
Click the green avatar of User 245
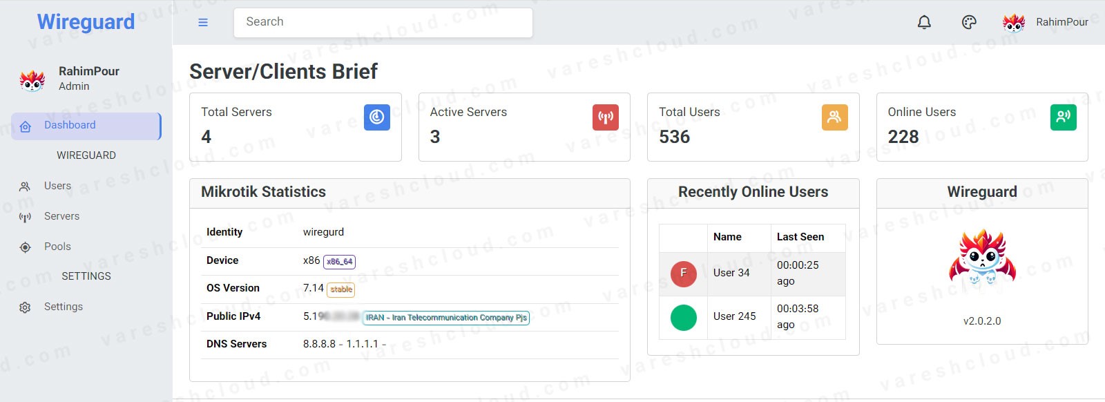pyautogui.click(x=684, y=318)
